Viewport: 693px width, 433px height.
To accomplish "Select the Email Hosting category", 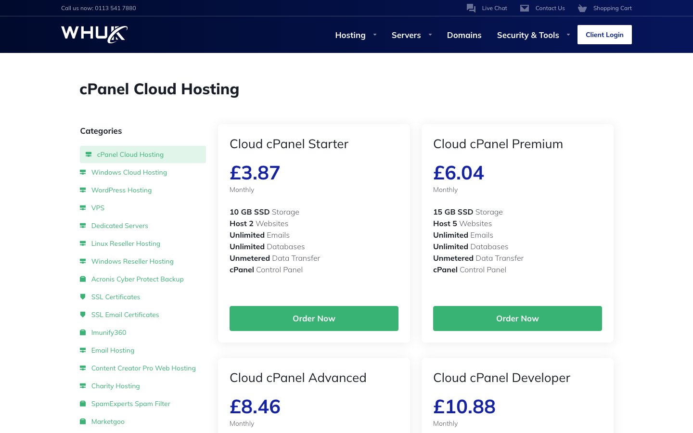I will pos(113,350).
